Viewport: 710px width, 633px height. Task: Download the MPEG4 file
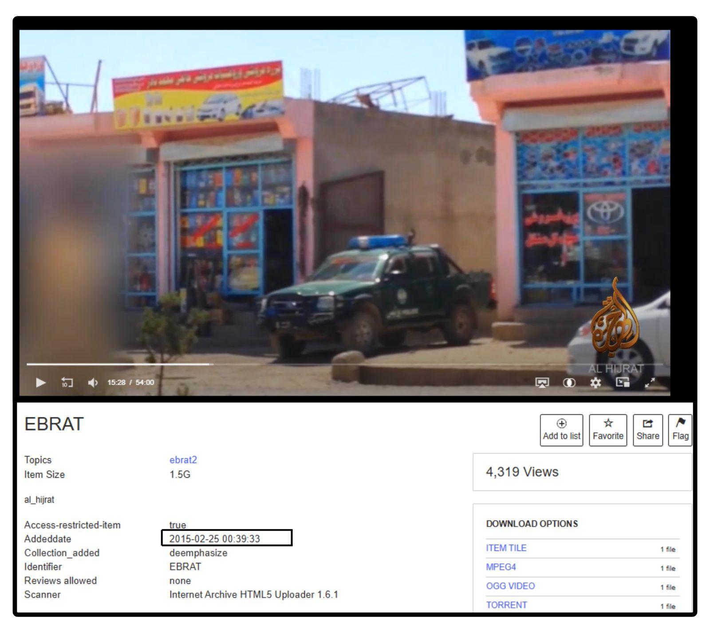point(501,567)
